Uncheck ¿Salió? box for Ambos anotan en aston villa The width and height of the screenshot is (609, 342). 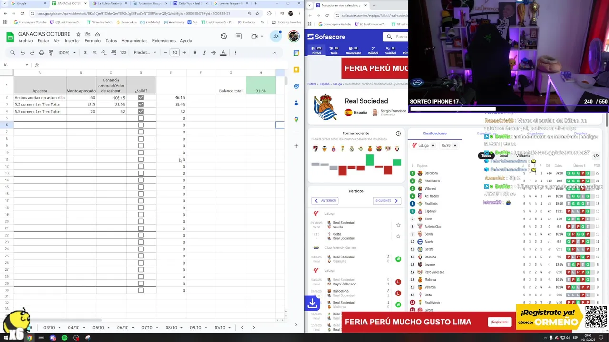click(x=141, y=97)
